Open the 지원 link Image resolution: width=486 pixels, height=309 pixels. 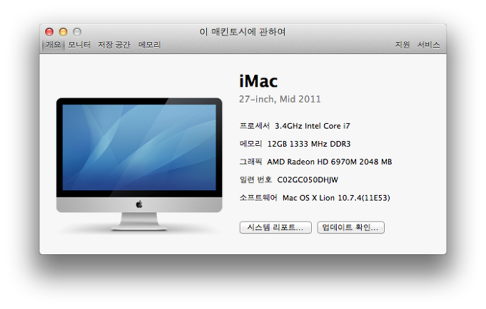click(x=403, y=45)
